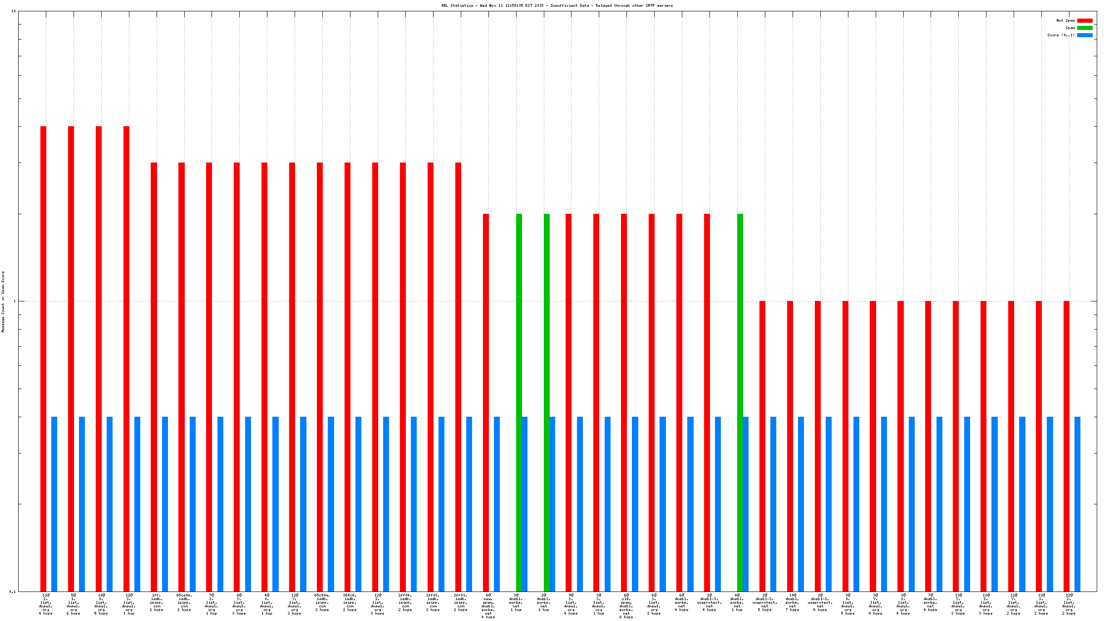Click the 7@dnsbl.sorbs.net 4 hops label
The width and height of the screenshot is (1104, 621).
[x=931, y=602]
